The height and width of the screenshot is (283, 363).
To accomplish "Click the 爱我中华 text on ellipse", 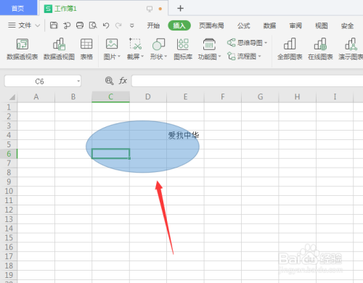I will [184, 135].
